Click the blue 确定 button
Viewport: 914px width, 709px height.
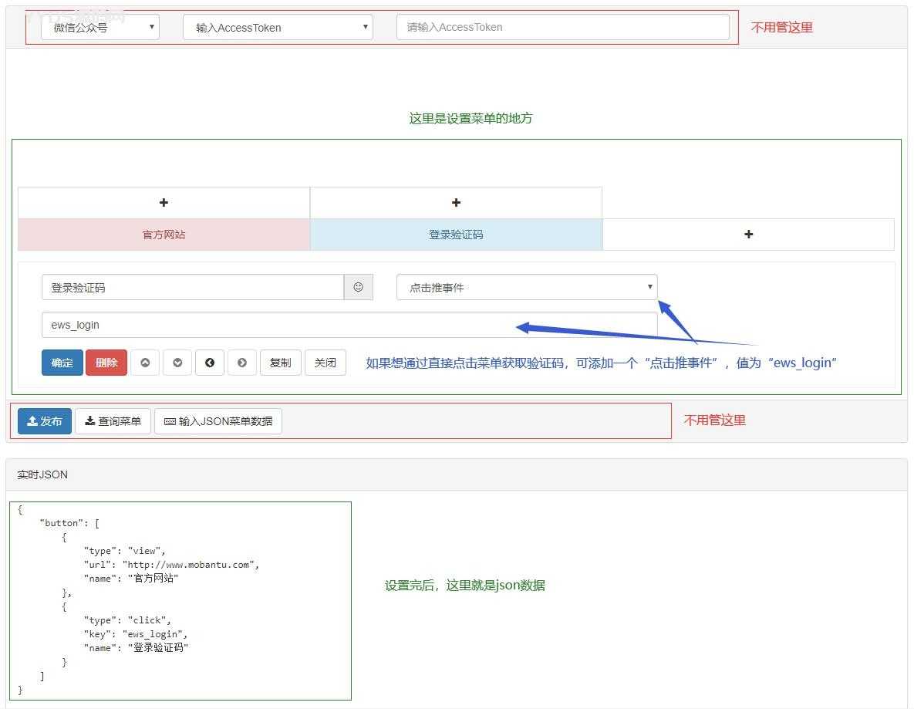click(62, 363)
